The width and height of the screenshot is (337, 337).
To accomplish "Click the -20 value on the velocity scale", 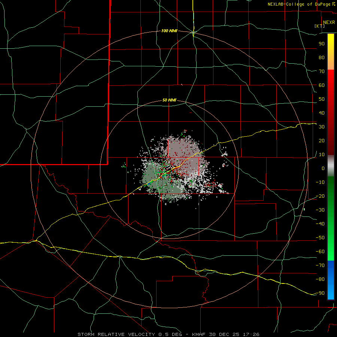I will click(x=320, y=196).
